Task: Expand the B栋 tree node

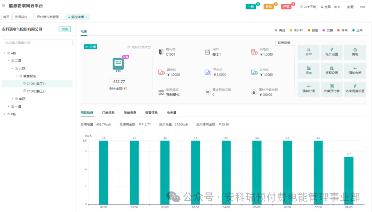Action: coord(4,114)
